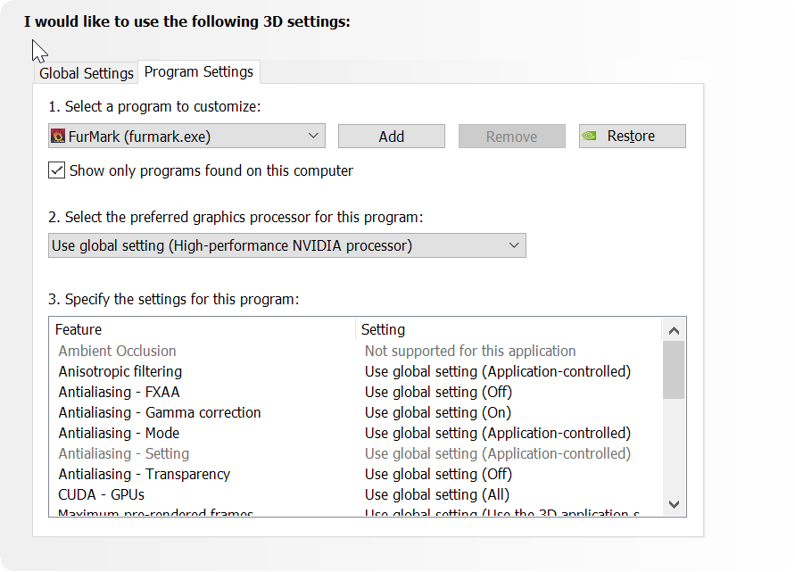Select the Antialiasing - Mode feature
This screenshot has height=572, width=795.
[x=119, y=433]
